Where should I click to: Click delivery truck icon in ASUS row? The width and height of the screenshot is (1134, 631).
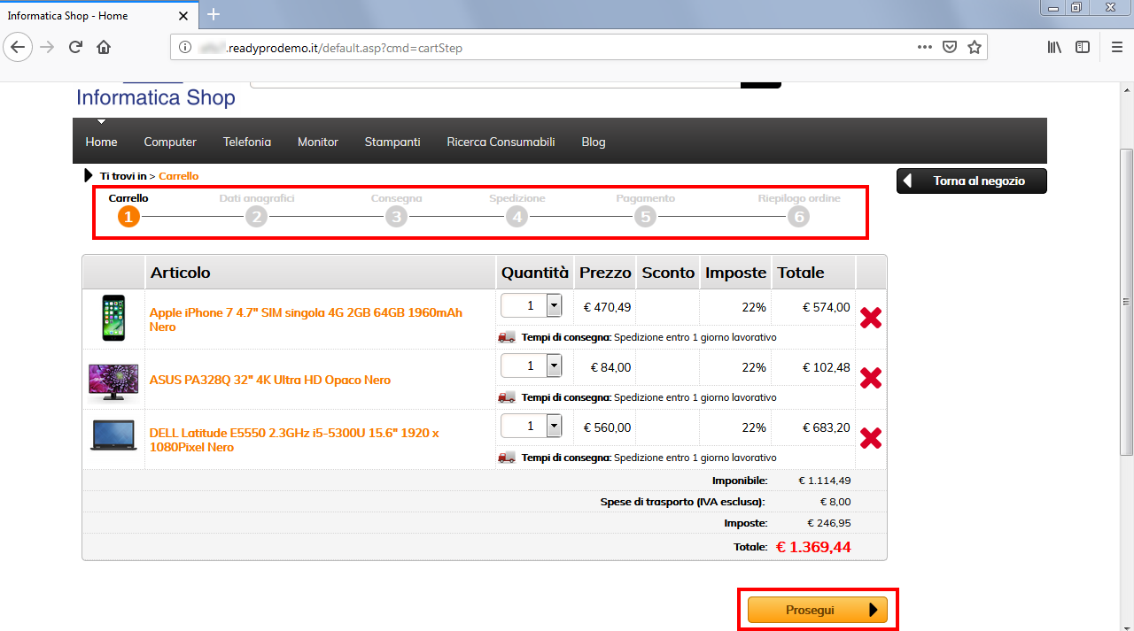507,397
